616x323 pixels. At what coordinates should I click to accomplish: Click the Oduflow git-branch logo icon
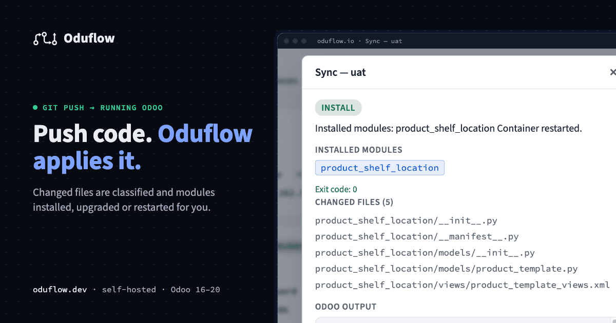[x=45, y=38]
